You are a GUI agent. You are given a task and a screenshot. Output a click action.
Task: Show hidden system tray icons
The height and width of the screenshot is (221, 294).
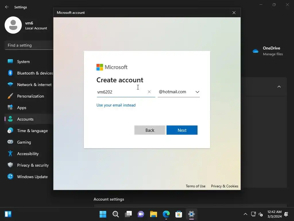coord(245,214)
